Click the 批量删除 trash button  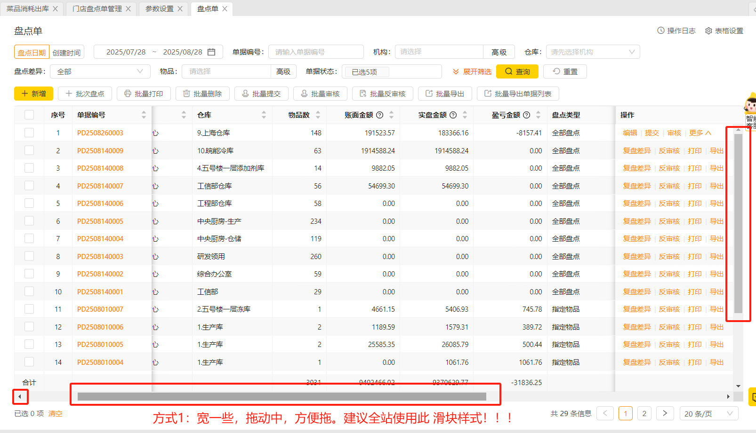(202, 94)
